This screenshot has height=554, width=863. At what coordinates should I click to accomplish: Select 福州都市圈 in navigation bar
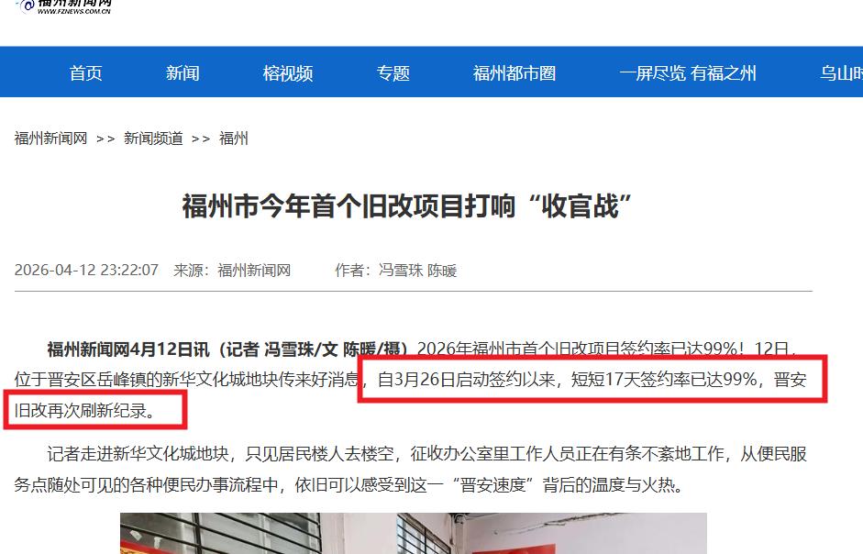pos(514,72)
